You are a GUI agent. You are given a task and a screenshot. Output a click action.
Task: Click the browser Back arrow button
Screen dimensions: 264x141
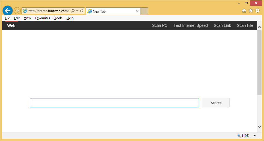click(x=8, y=11)
